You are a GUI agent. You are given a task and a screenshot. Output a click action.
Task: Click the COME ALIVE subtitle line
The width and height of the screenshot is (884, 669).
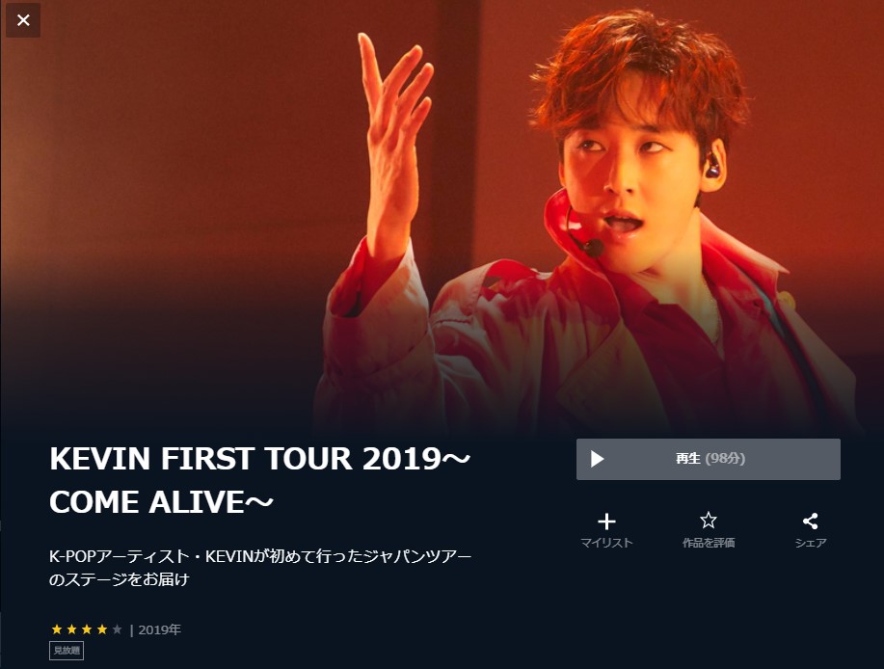click(161, 502)
